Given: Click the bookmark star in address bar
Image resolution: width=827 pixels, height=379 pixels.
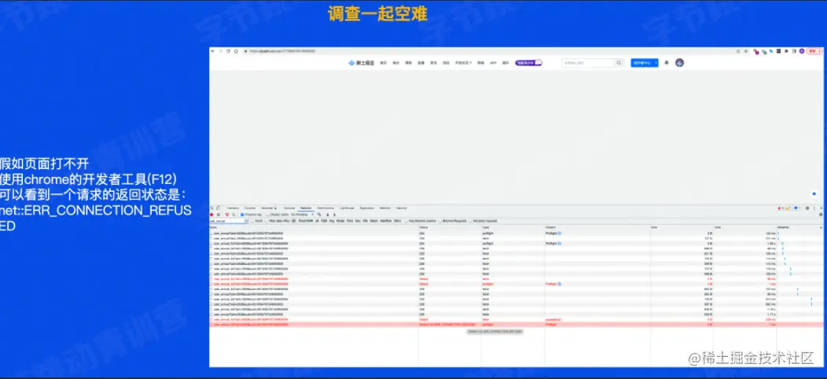Looking at the screenshot, I should (746, 51).
